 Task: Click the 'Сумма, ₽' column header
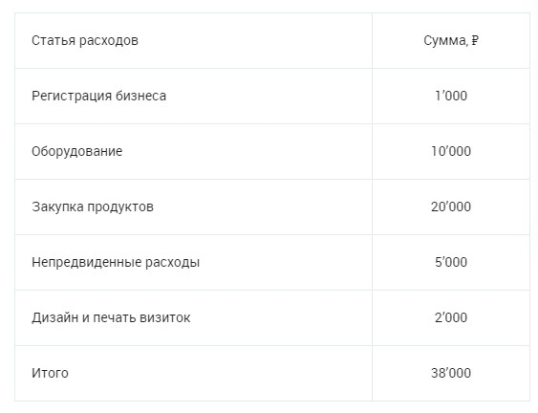tap(451, 40)
